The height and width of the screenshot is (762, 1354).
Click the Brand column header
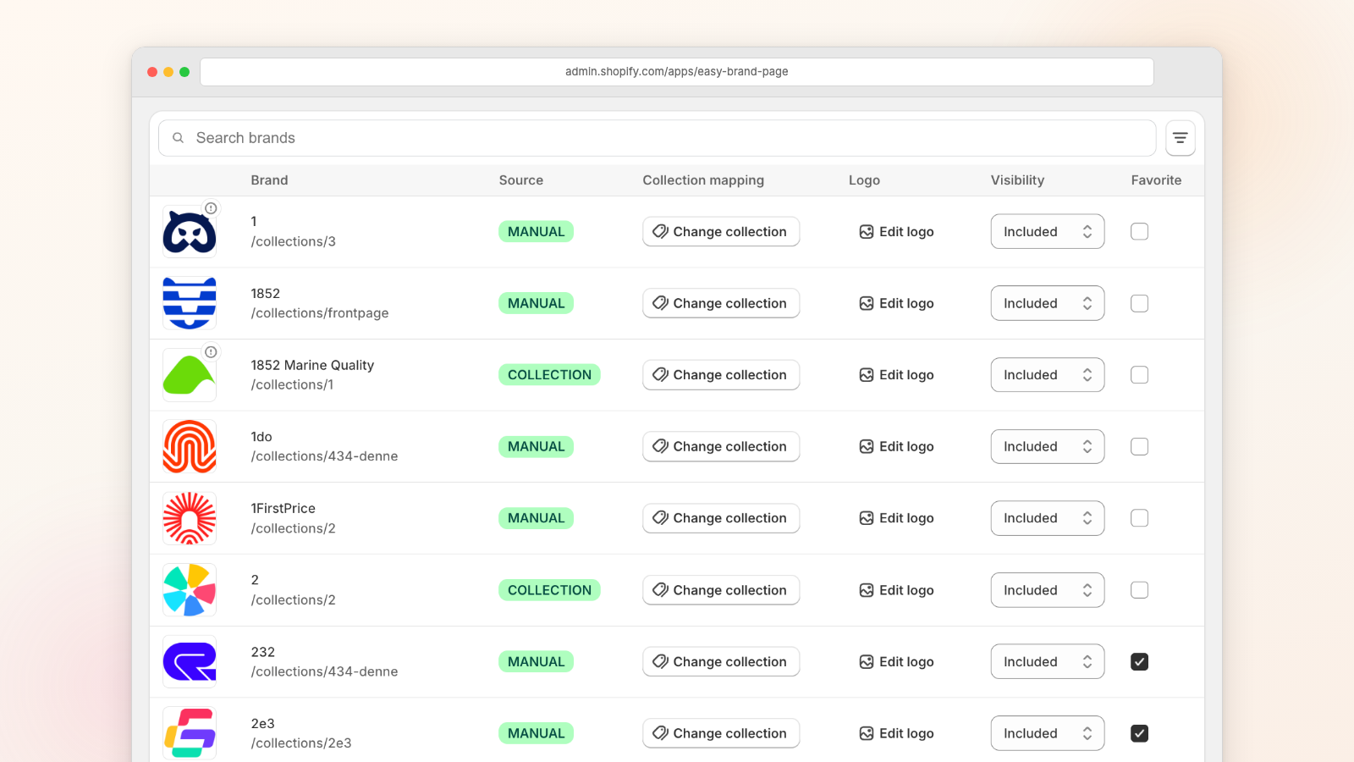269,180
